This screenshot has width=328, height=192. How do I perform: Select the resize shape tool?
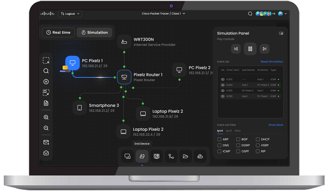[46, 93]
